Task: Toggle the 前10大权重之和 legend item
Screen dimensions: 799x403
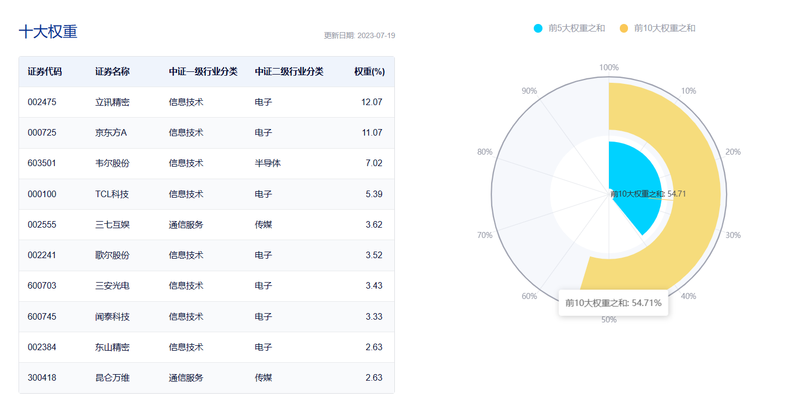Action: click(x=657, y=28)
